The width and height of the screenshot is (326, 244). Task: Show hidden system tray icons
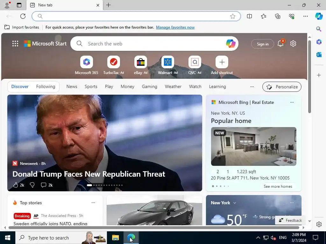point(258,238)
